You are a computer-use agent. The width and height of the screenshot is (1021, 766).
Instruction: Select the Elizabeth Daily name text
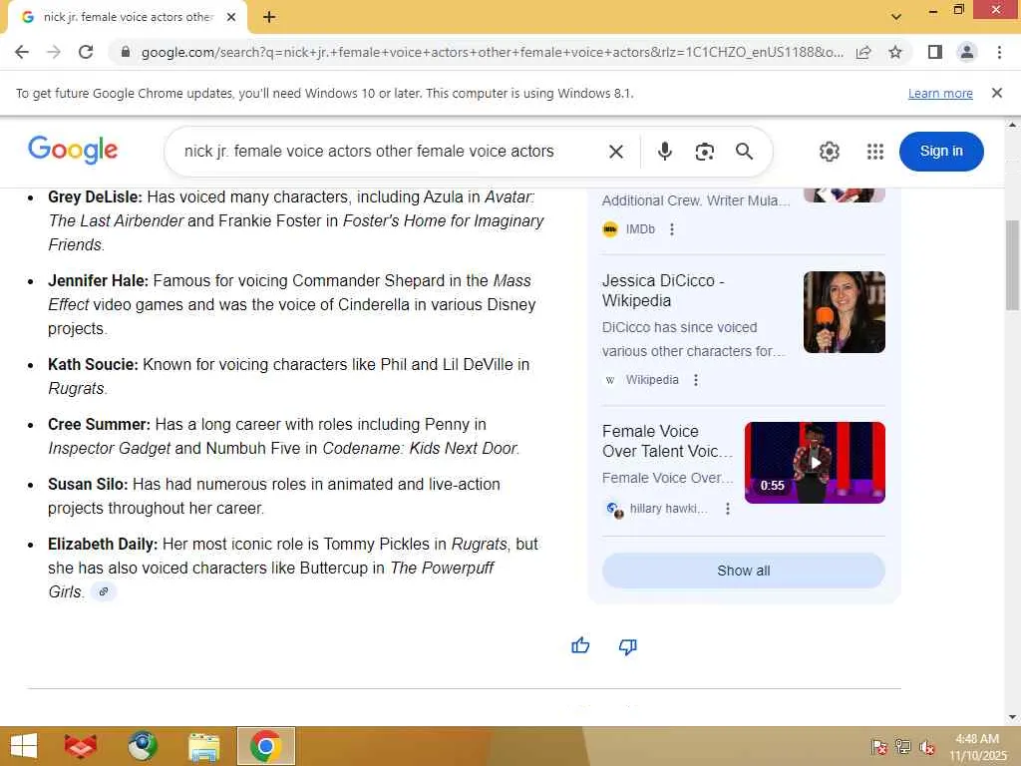coord(103,544)
